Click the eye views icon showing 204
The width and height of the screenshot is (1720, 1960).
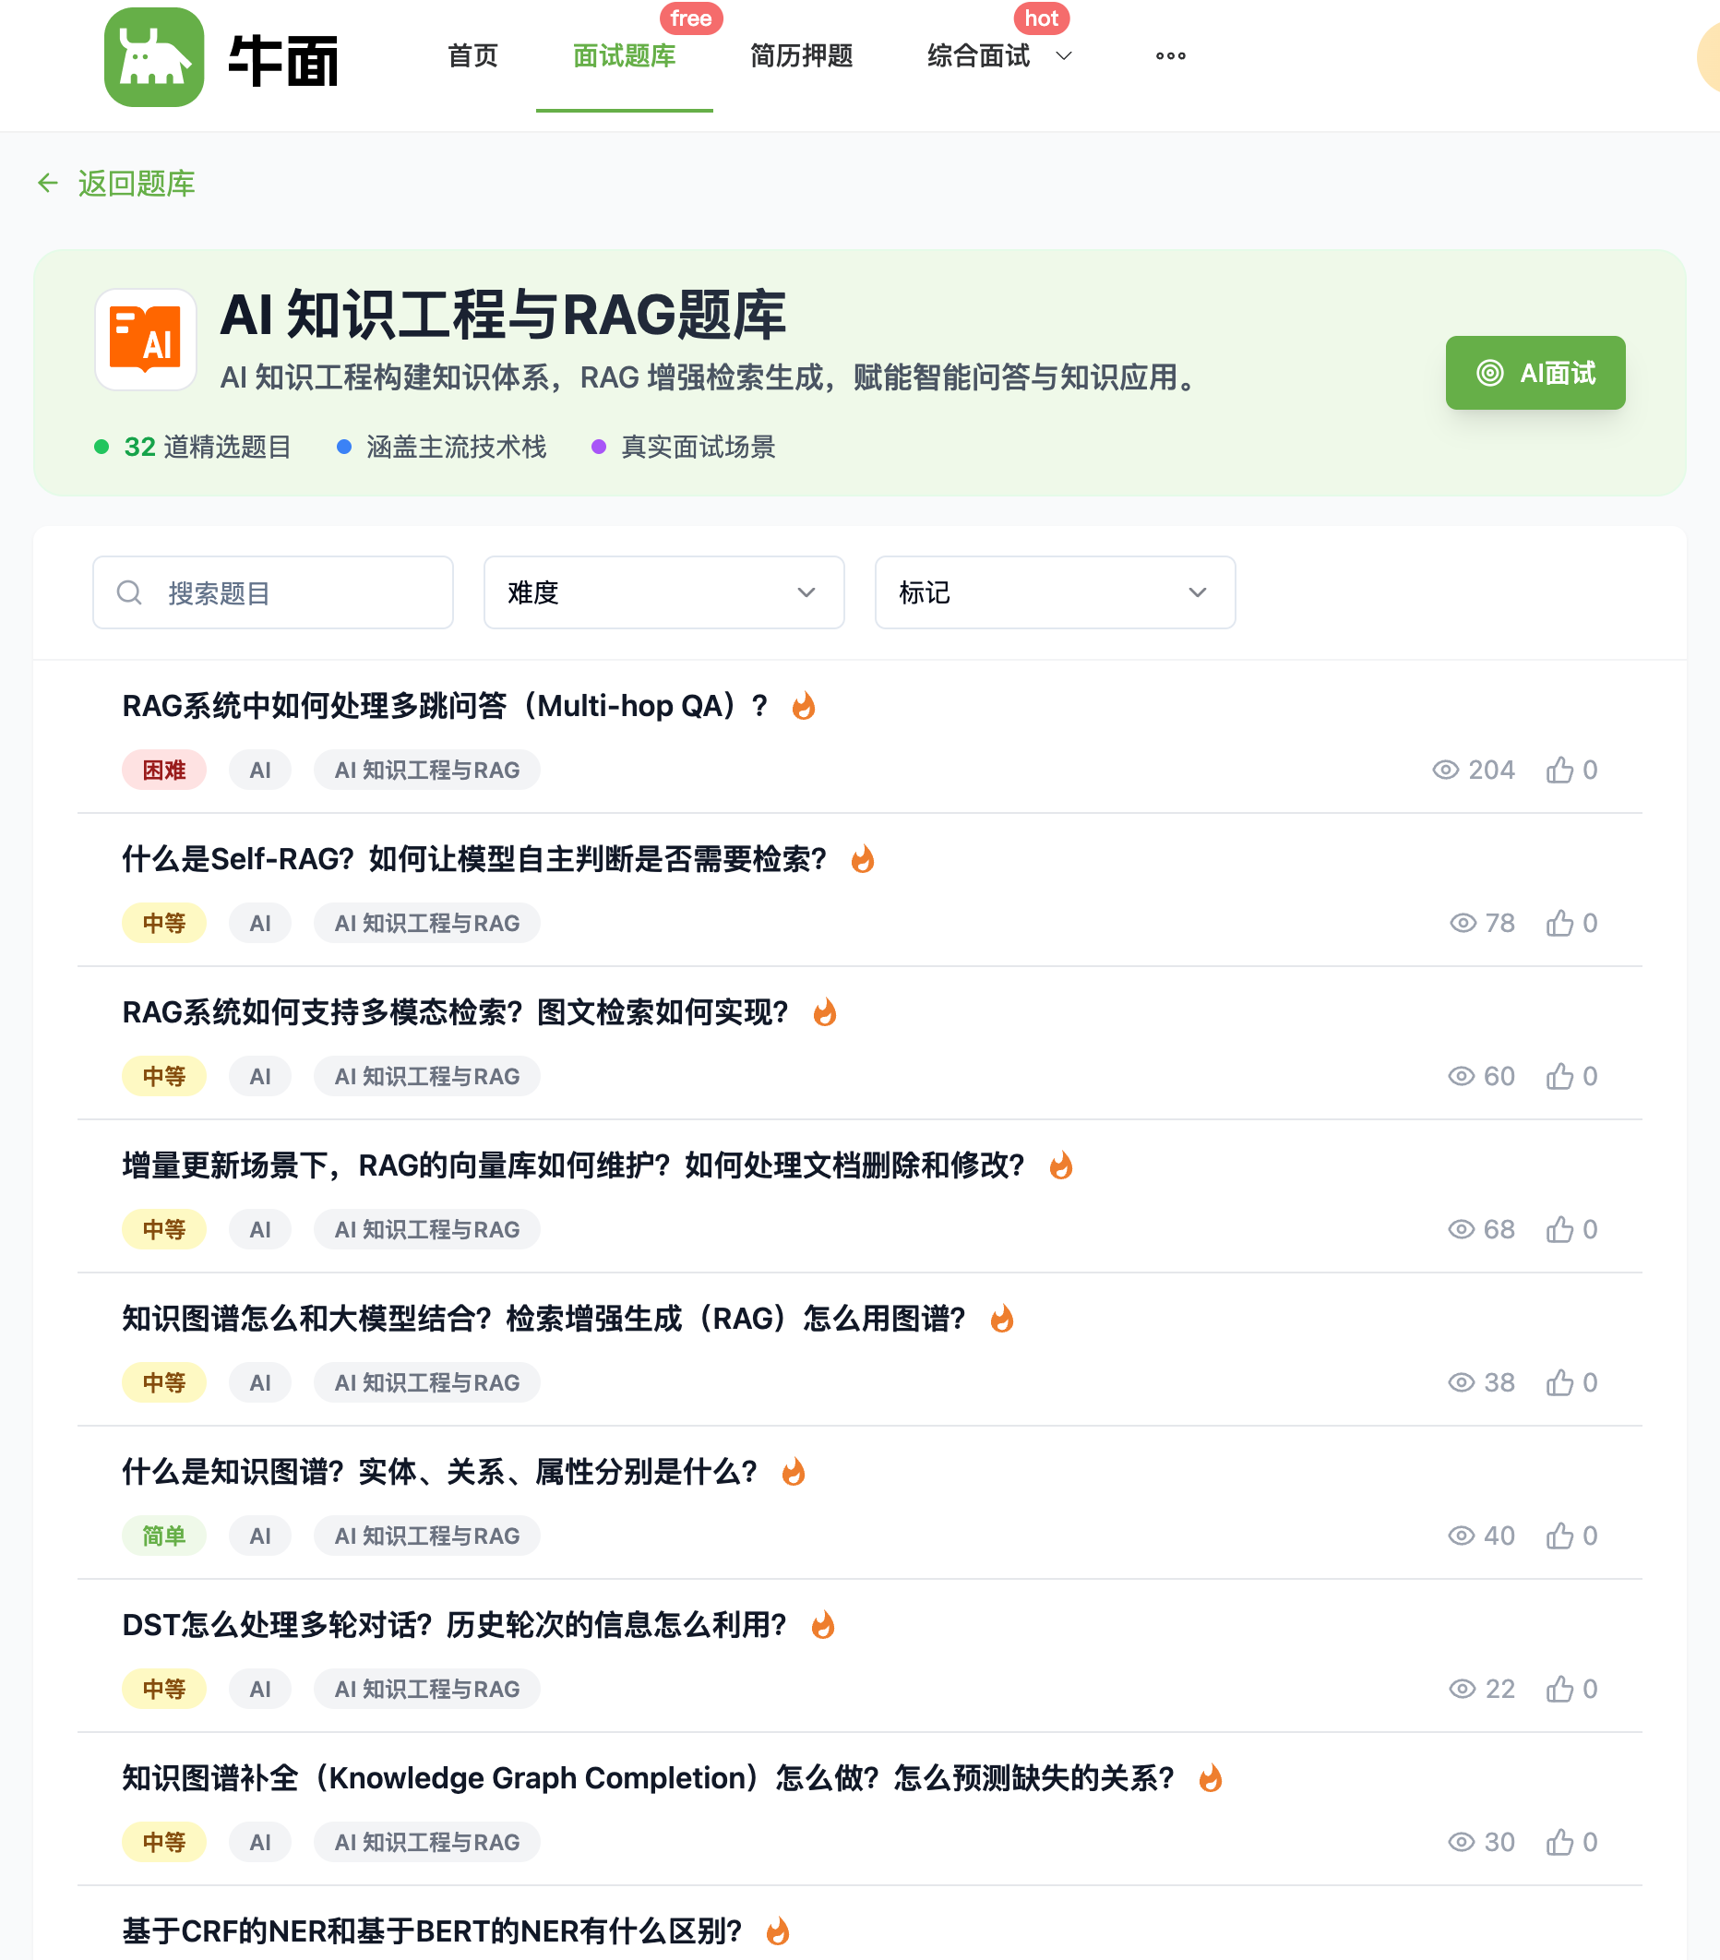(x=1445, y=770)
